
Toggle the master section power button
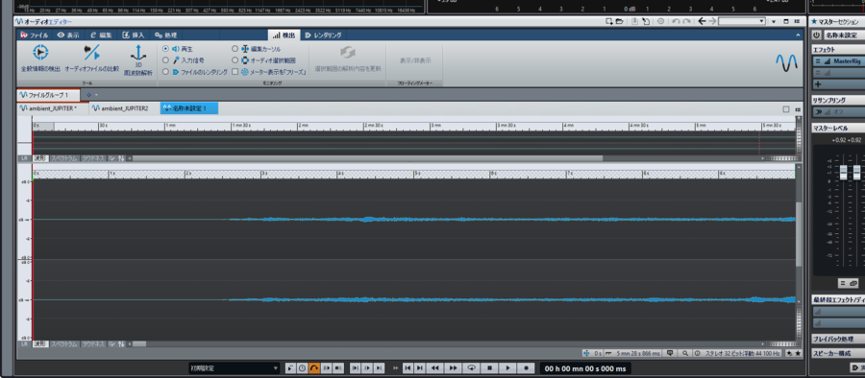[816, 35]
